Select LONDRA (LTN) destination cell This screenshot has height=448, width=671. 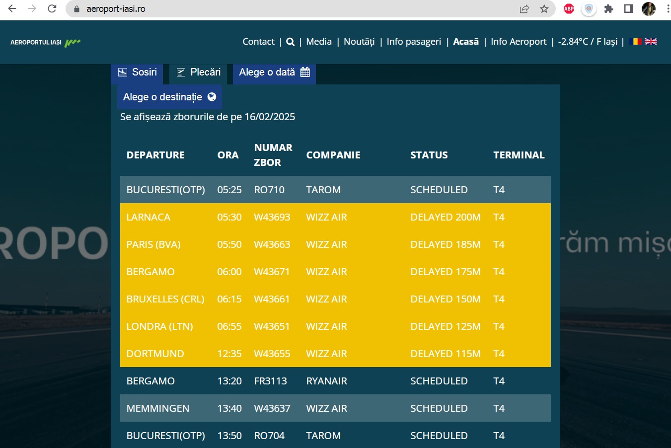[160, 326]
